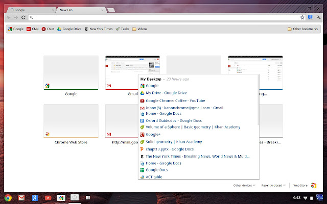Click the Google+ favicon in the list

tap(142, 135)
